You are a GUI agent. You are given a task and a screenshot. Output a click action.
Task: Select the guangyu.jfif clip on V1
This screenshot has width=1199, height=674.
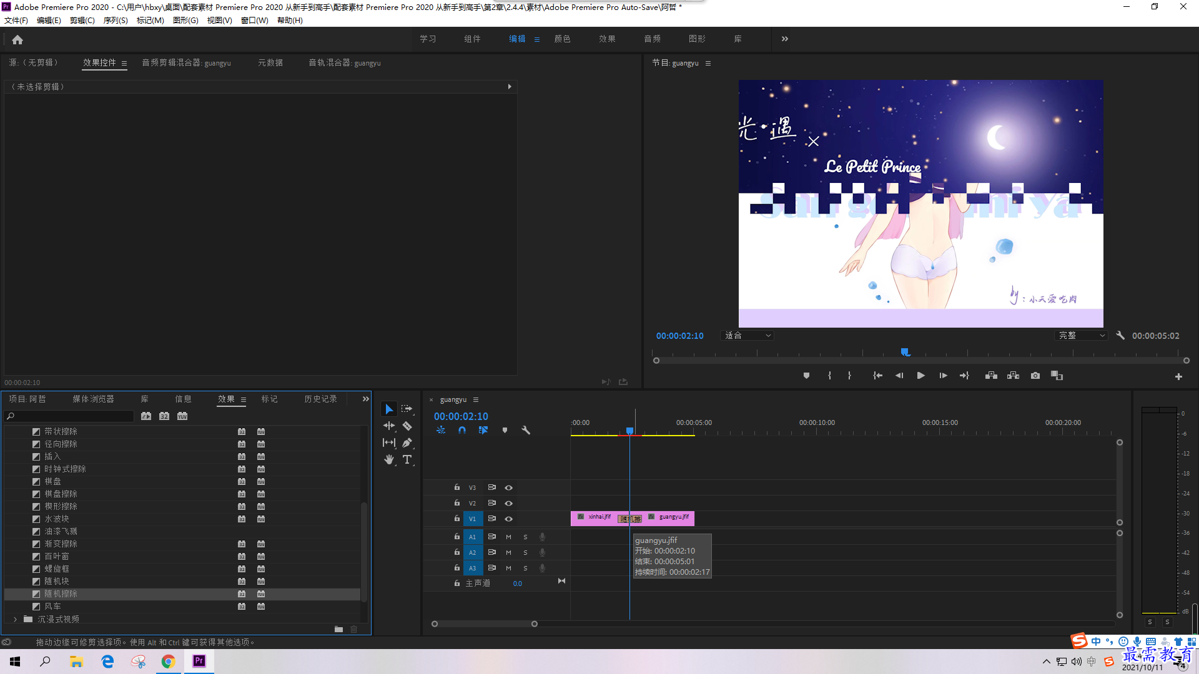[668, 518]
